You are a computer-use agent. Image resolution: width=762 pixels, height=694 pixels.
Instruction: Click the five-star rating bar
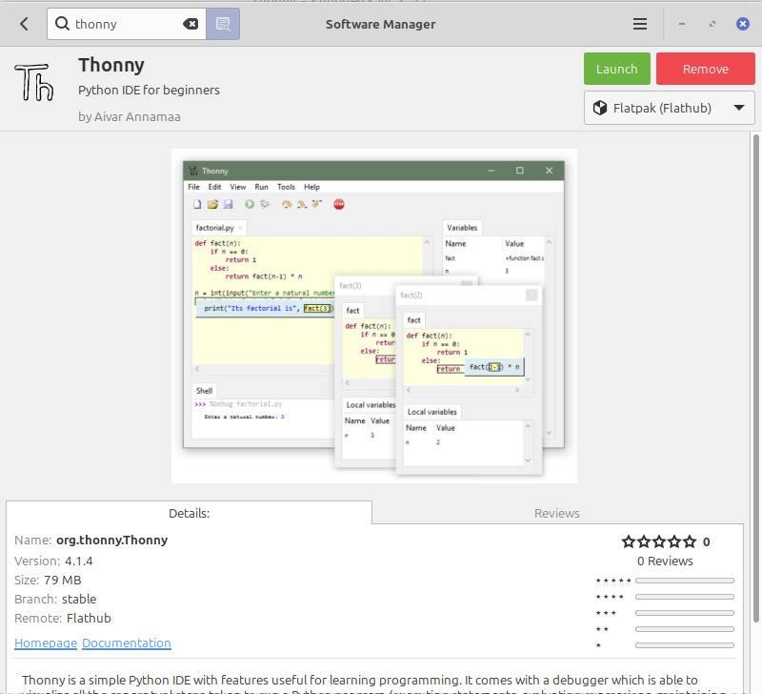[x=684, y=581]
